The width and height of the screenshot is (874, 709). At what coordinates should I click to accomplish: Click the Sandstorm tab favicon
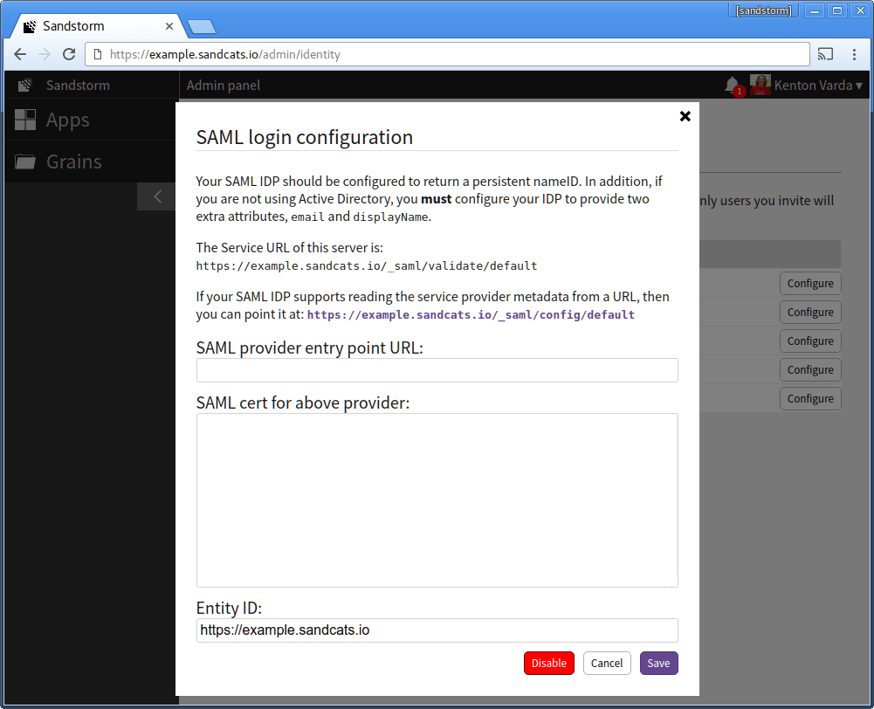click(30, 26)
